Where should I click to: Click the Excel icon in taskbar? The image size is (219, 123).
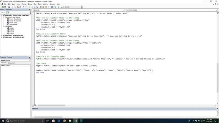pos(76,121)
